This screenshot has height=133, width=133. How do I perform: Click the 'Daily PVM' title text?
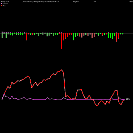click(x=5, y=2)
